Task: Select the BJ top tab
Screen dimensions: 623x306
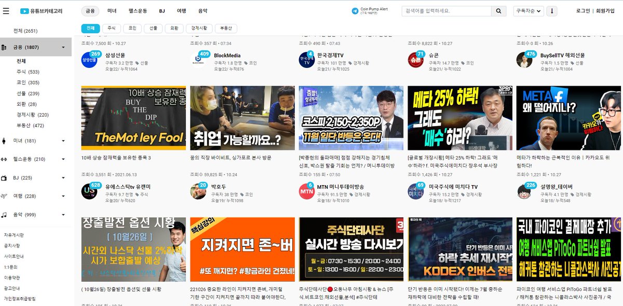Action: pyautogui.click(x=162, y=11)
